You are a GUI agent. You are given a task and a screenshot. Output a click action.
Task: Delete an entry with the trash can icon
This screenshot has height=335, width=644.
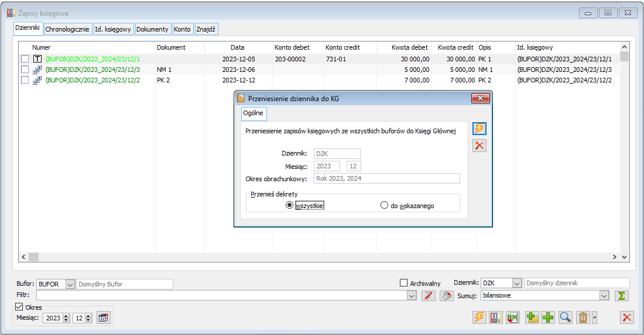coord(583,317)
